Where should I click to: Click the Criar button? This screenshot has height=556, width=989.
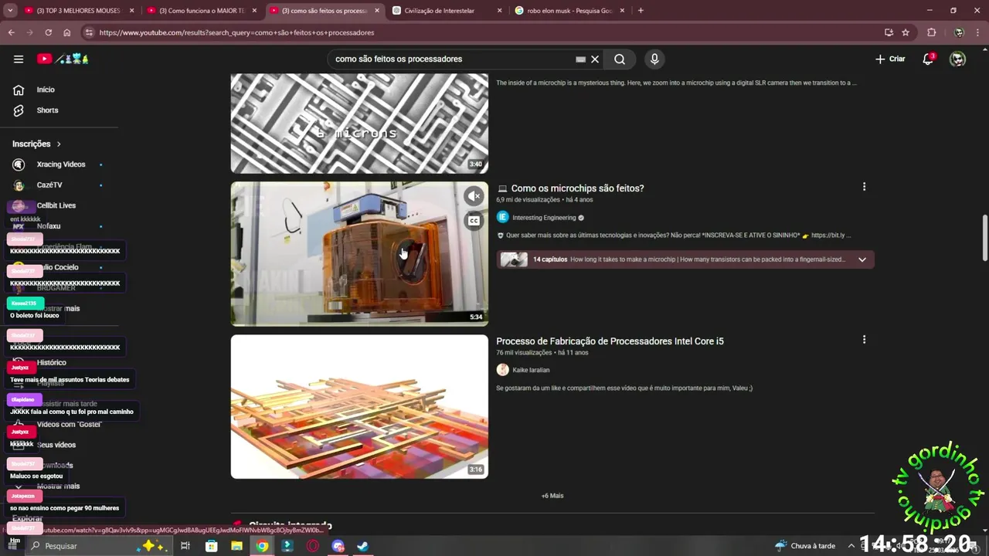890,59
